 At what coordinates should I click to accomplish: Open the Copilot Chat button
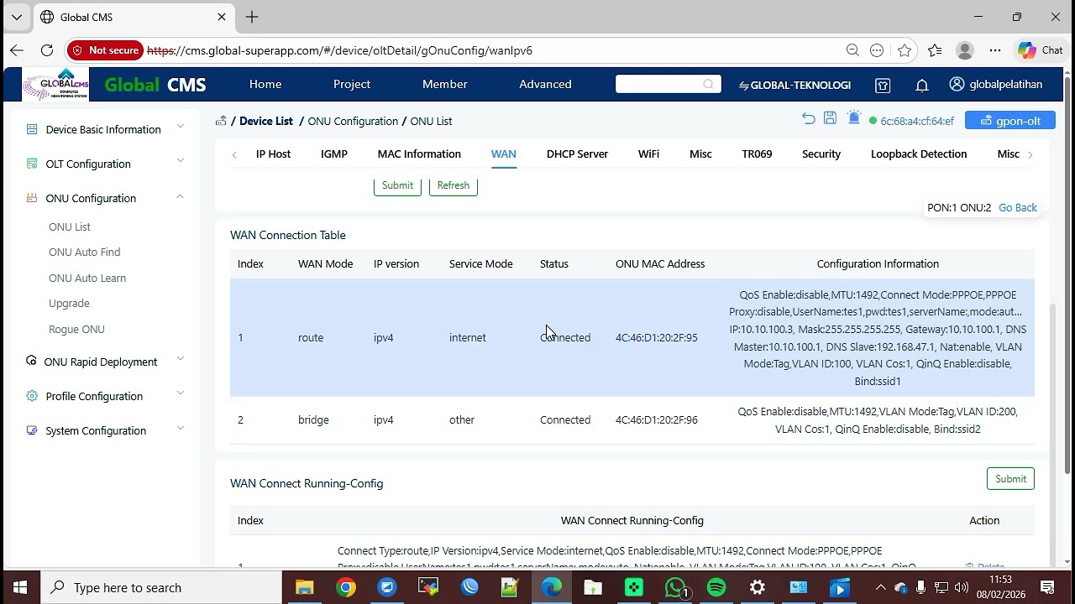1041,50
